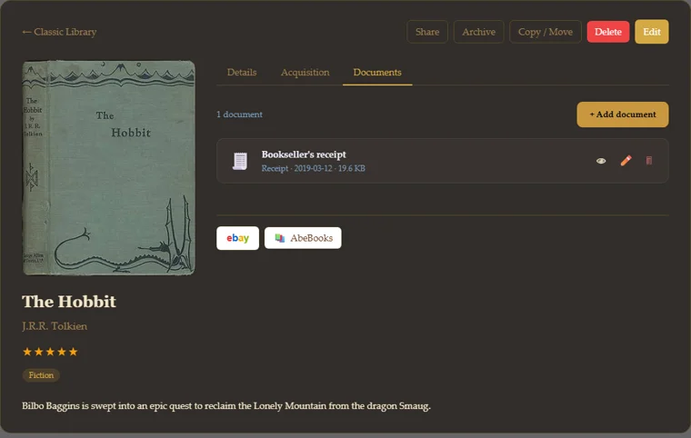Open Copy / Move options
Screen dimensions: 691x438
click(x=546, y=32)
